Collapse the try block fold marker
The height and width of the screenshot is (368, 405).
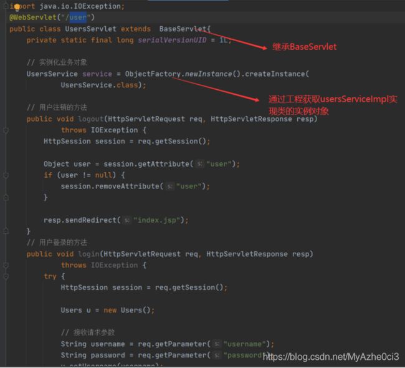[x=6, y=276]
